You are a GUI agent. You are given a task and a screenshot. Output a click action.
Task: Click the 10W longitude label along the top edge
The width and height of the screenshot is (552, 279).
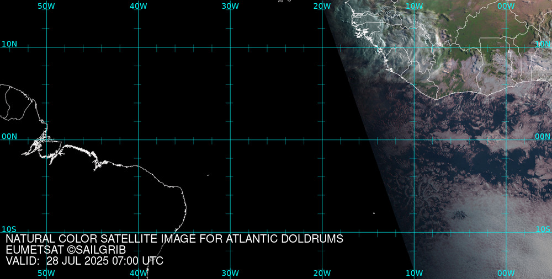click(x=415, y=6)
